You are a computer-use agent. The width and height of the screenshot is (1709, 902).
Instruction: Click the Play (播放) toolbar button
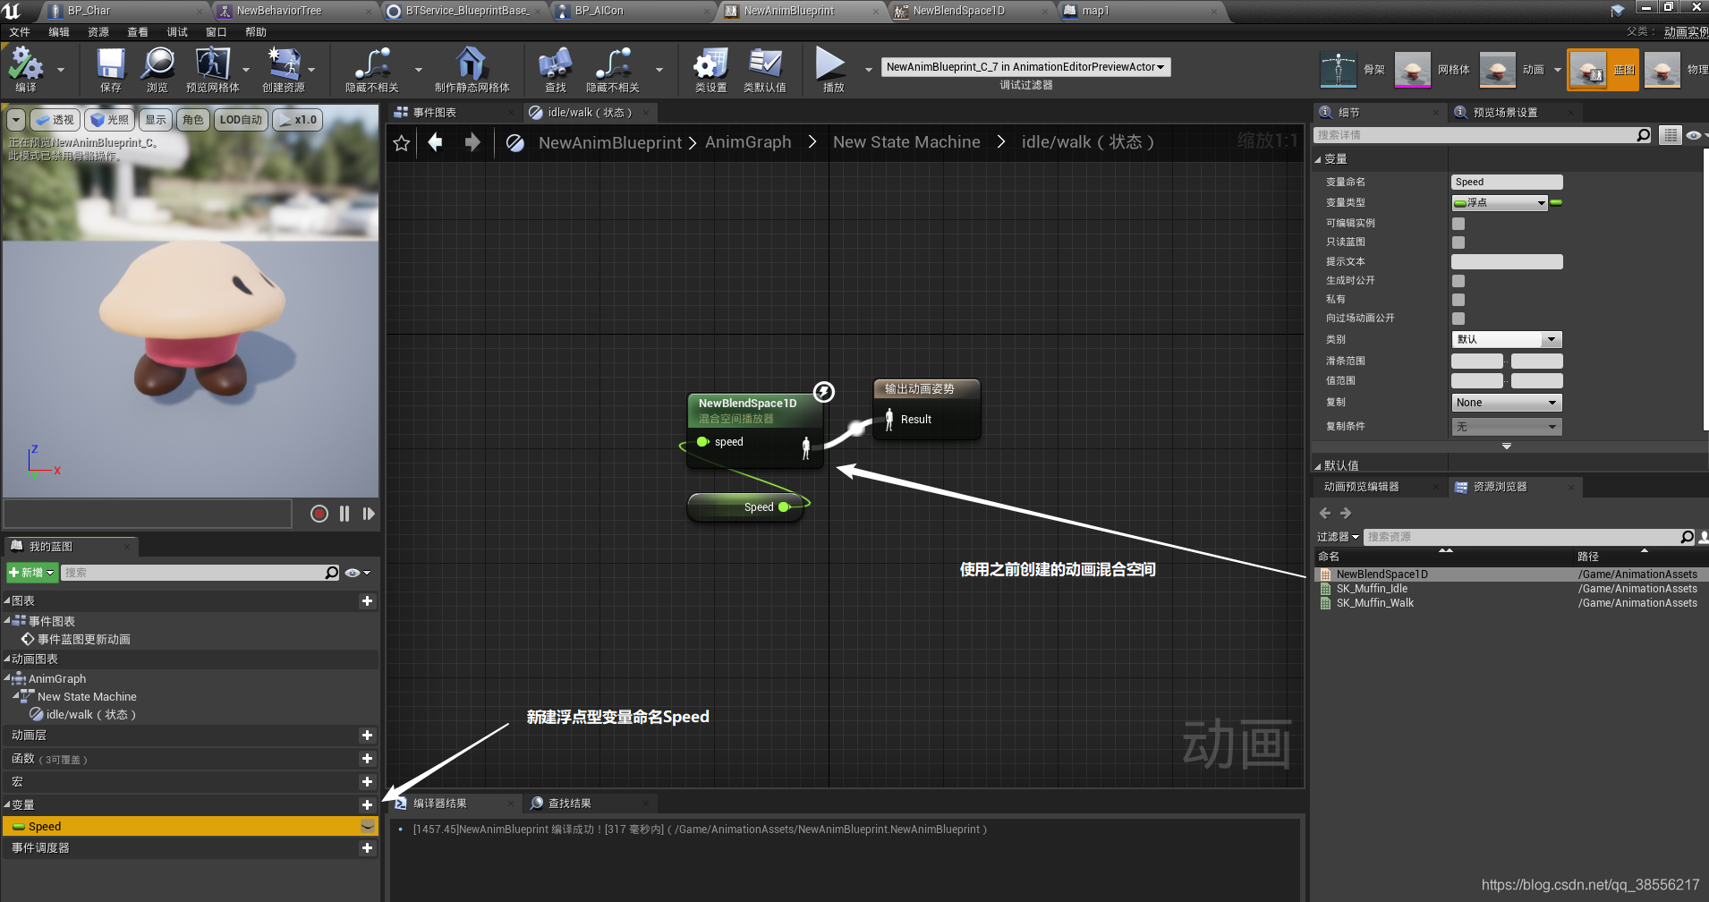pos(830,64)
